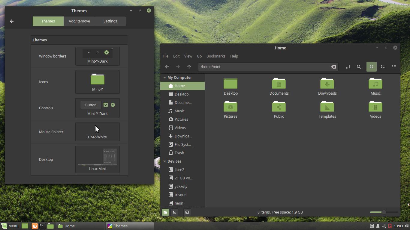Open Trash from the sidebar
Image resolution: width=410 pixels, height=230 pixels.
(182, 153)
